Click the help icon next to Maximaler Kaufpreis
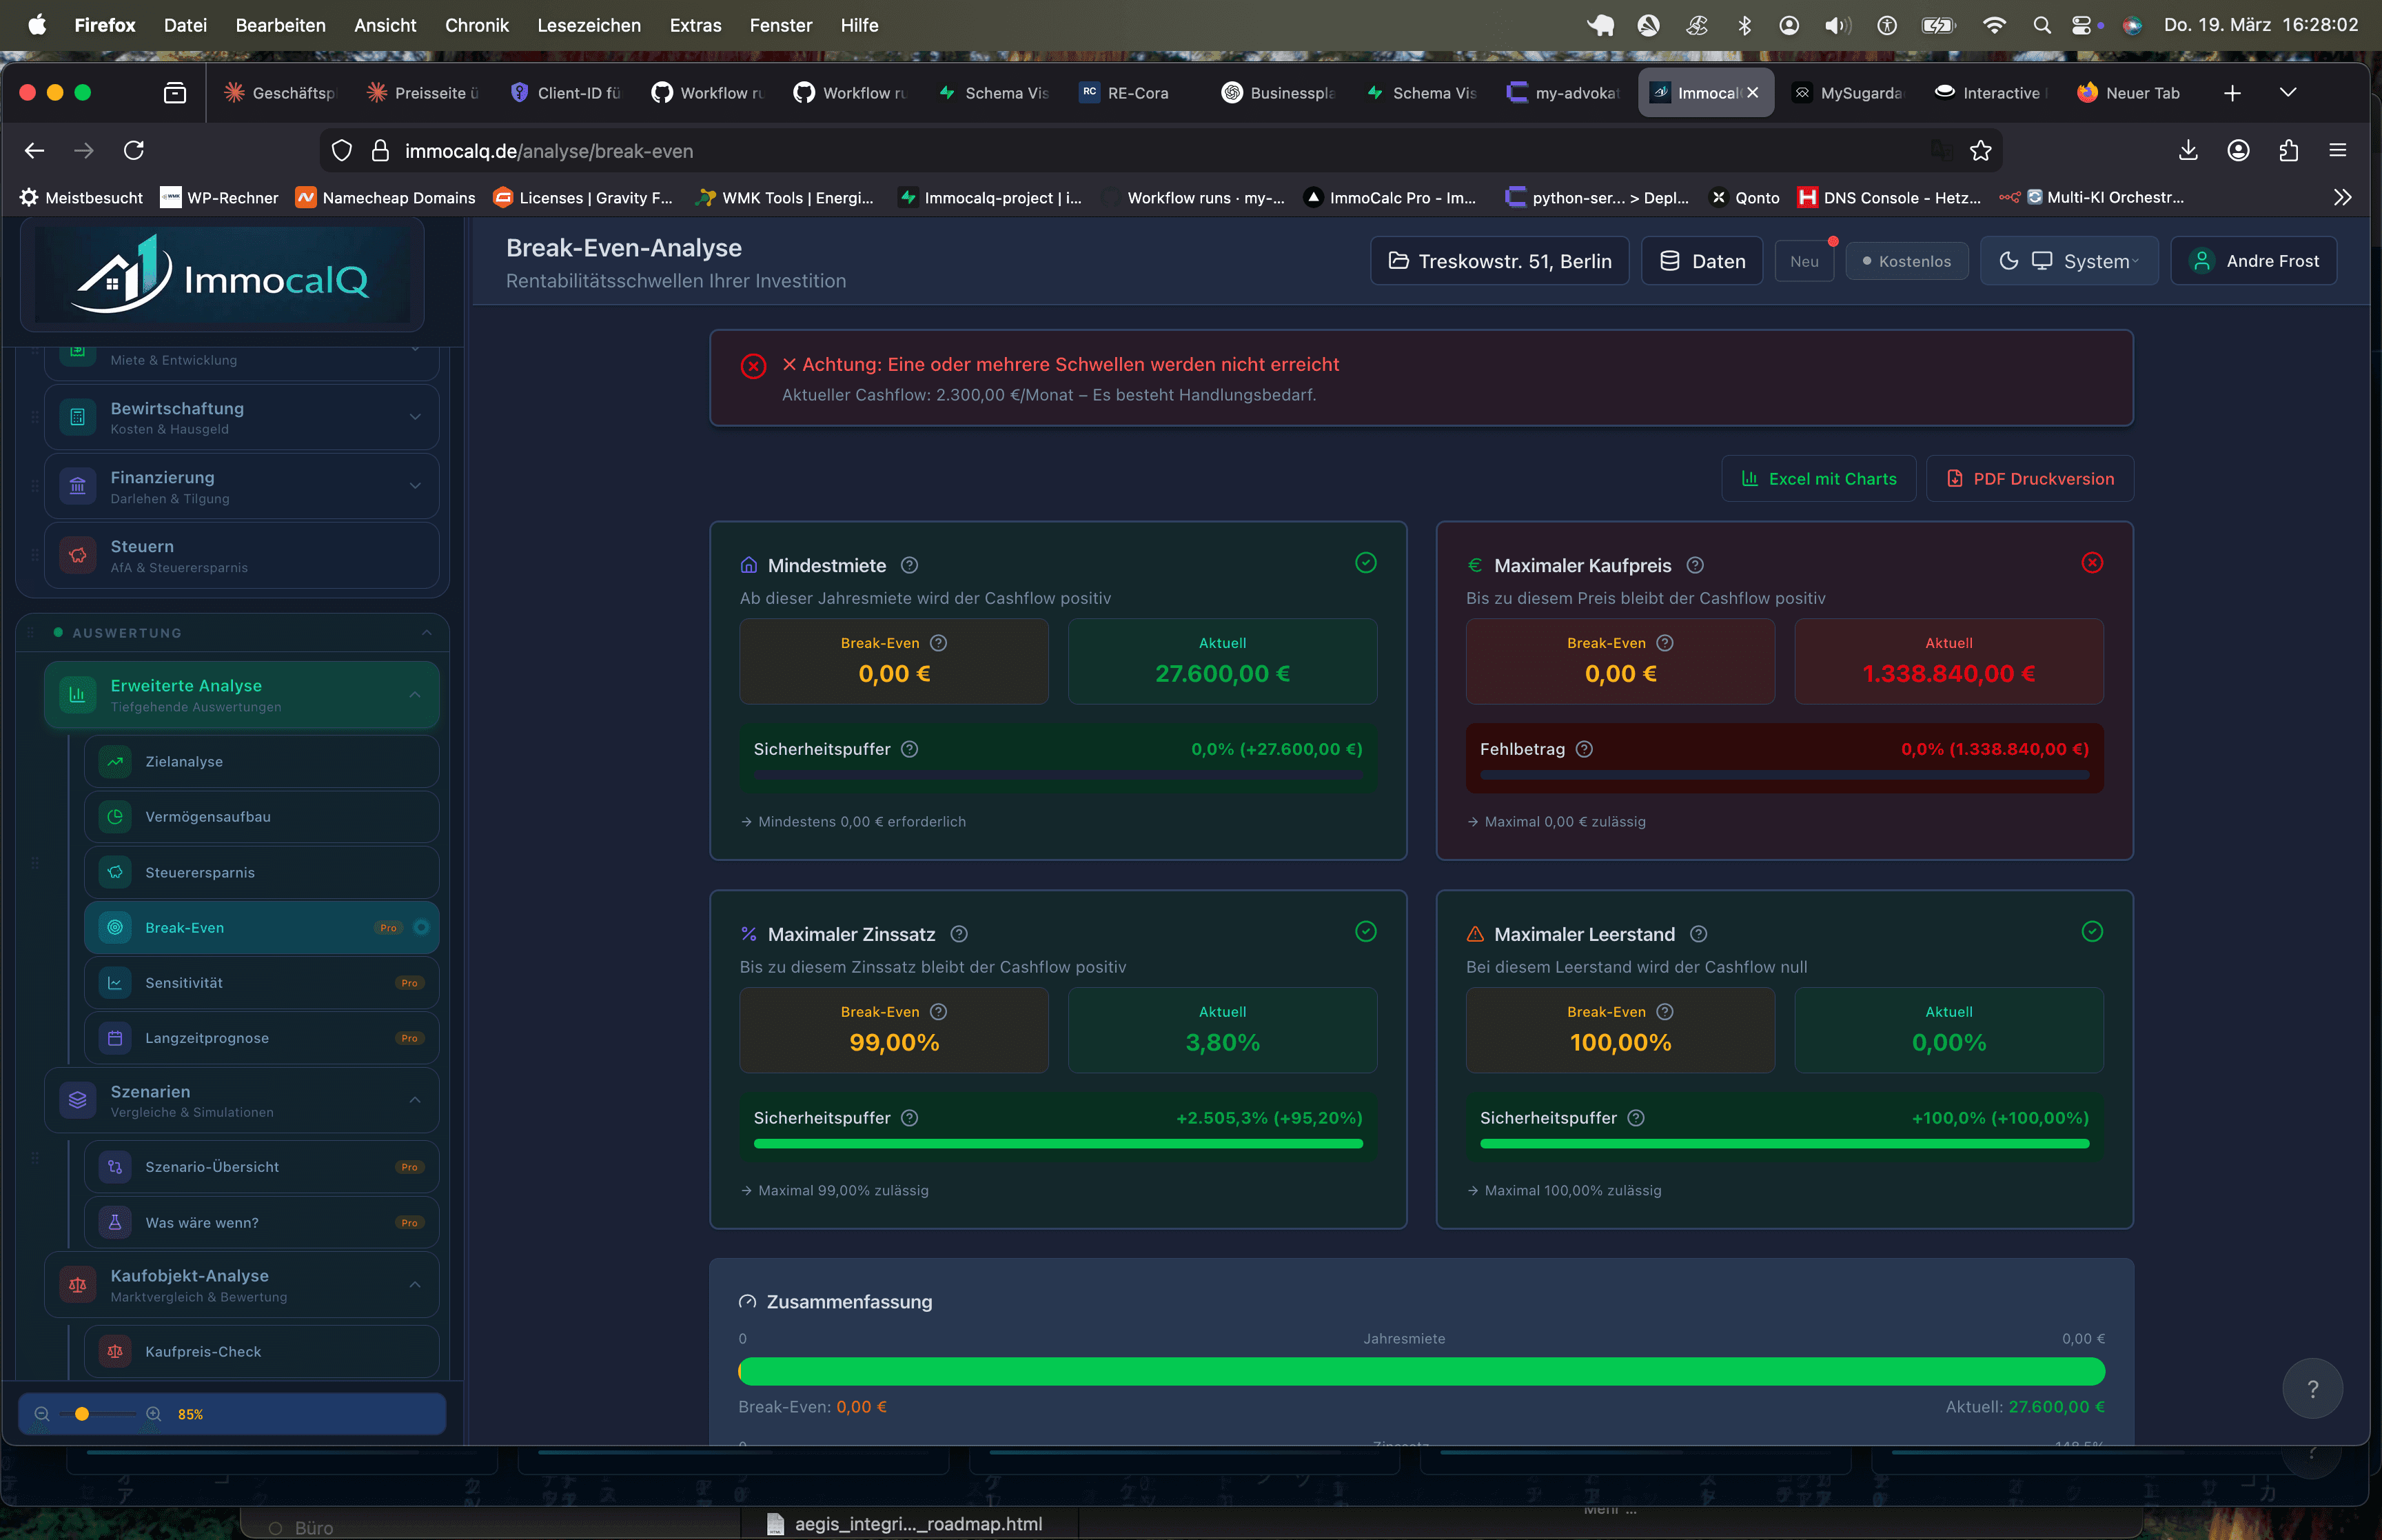The height and width of the screenshot is (1540, 2382). [1694, 566]
